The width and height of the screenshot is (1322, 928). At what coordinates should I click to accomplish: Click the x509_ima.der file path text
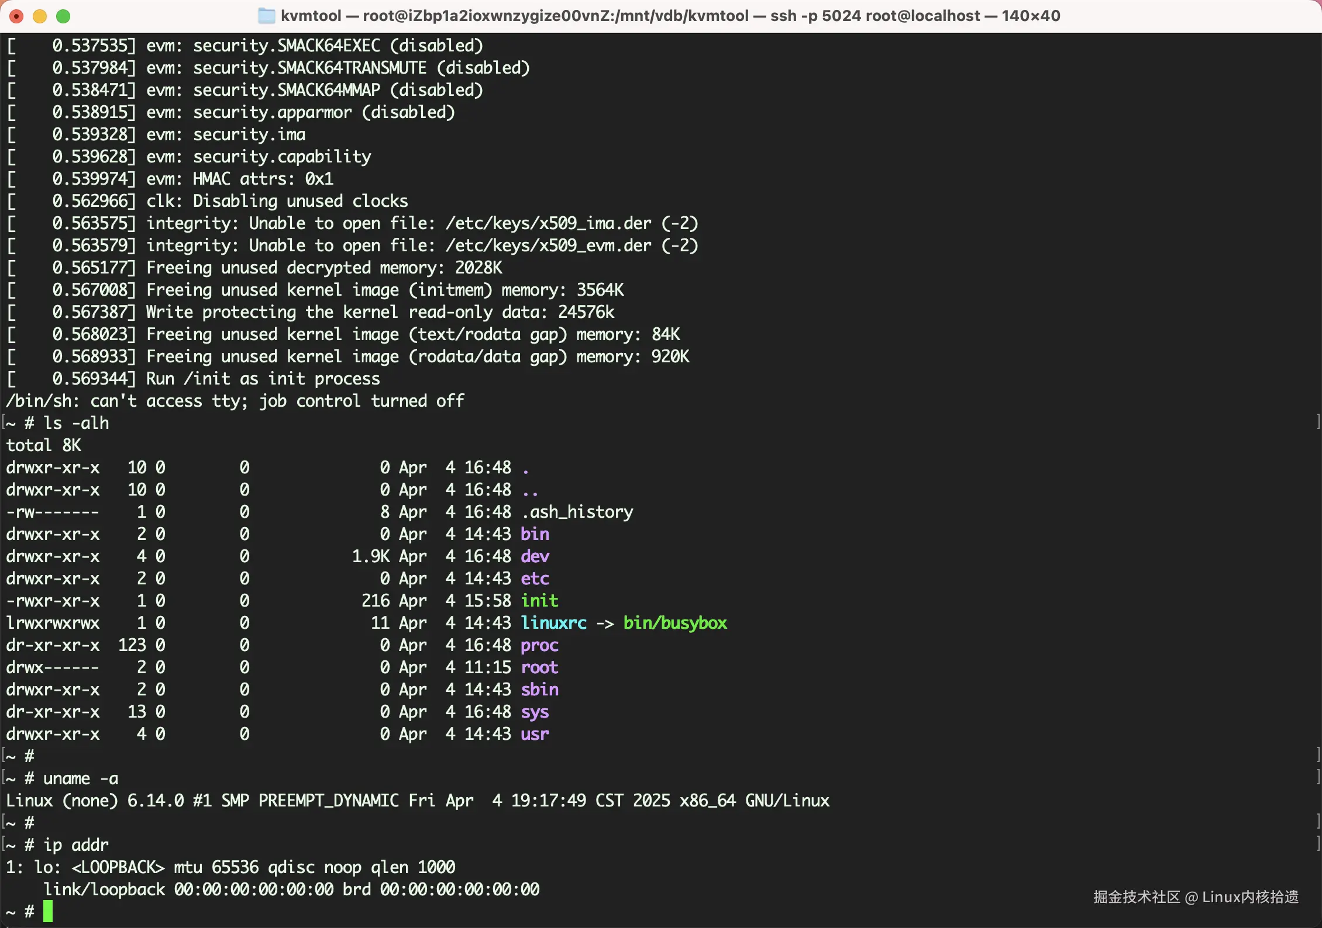[548, 223]
